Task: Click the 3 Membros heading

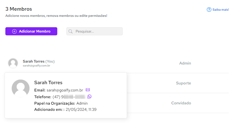Action: pos(19,9)
